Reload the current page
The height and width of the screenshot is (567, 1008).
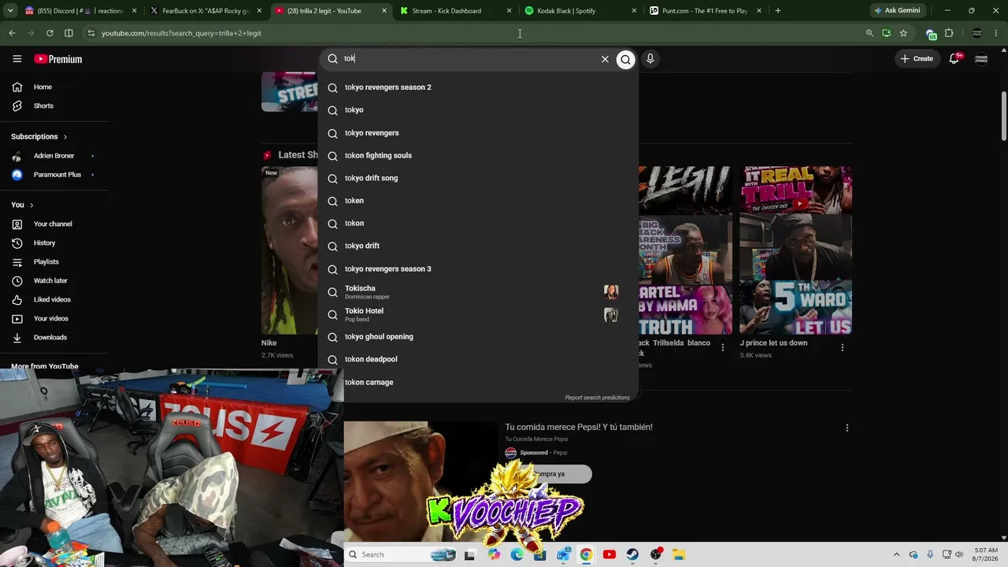(50, 33)
